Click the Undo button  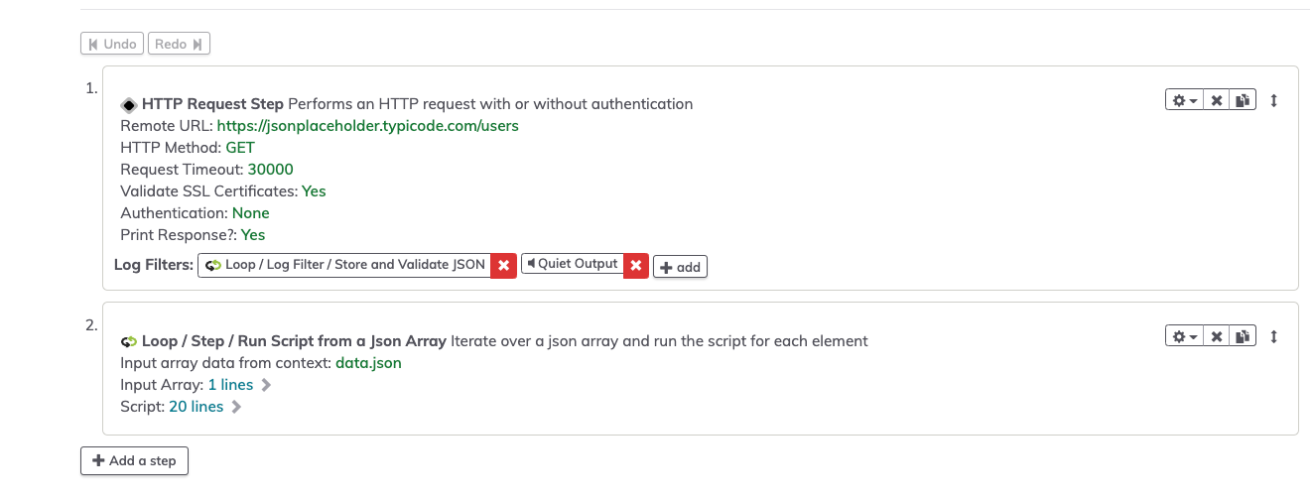pos(112,44)
